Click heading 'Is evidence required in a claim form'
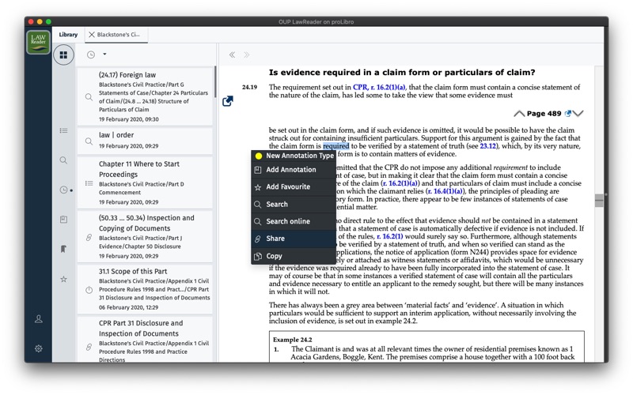Image resolution: width=633 pixels, height=395 pixels. [x=402, y=73]
